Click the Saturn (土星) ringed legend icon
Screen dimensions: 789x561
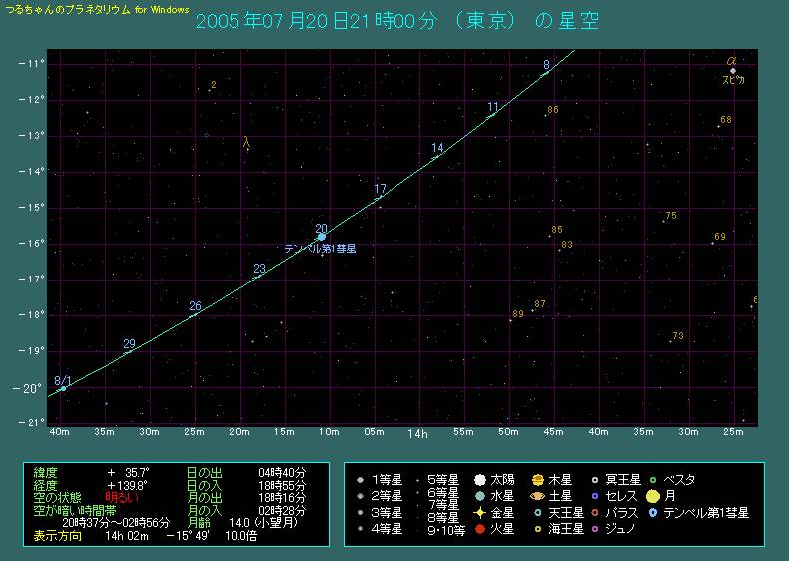pyautogui.click(x=538, y=496)
